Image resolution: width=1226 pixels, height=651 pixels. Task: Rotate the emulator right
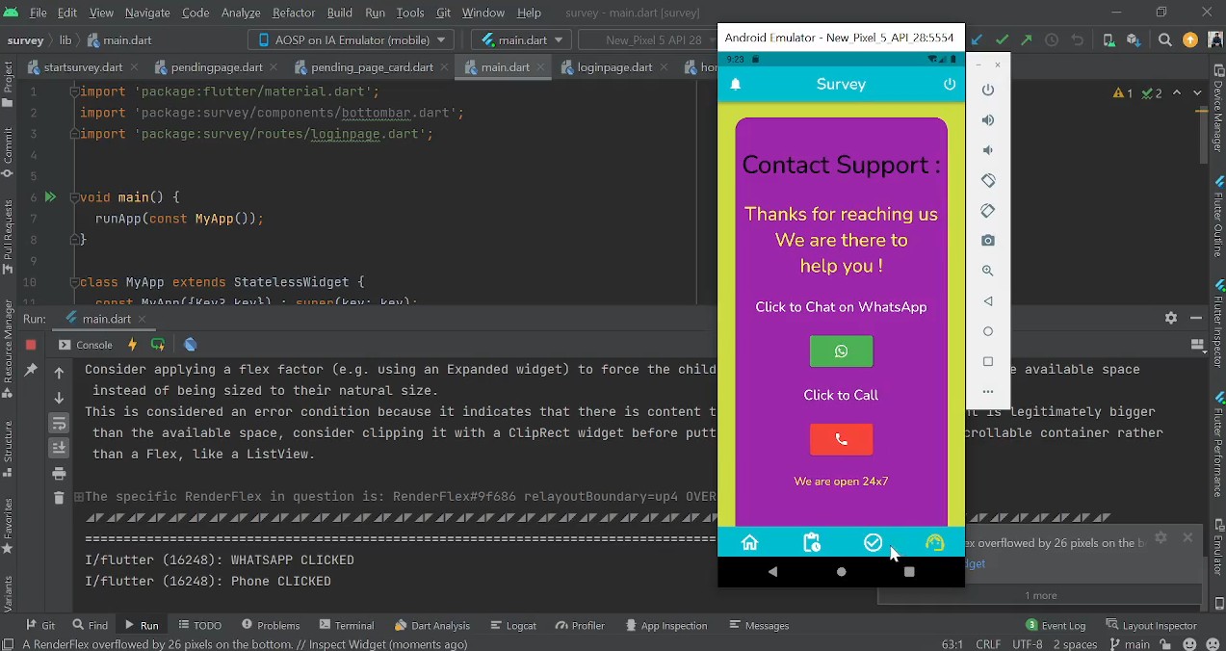988,211
